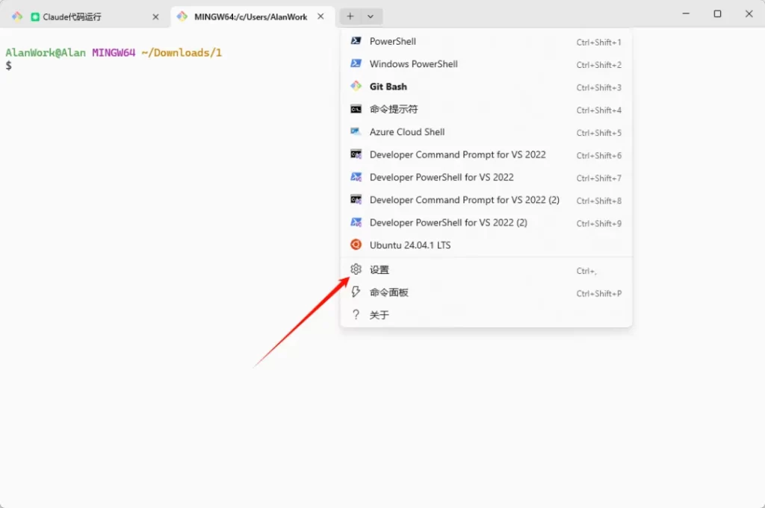Click the Ubuntu 24.04.1 LTS logo icon
765x508 pixels.
(356, 245)
